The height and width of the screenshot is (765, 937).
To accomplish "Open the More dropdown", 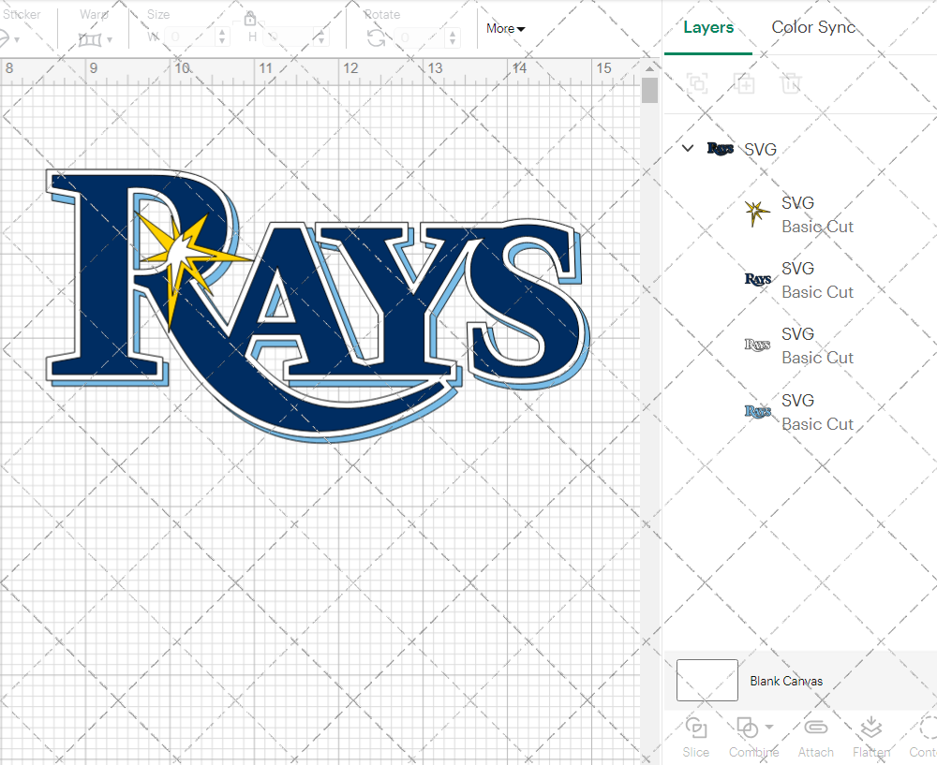I will (x=505, y=29).
